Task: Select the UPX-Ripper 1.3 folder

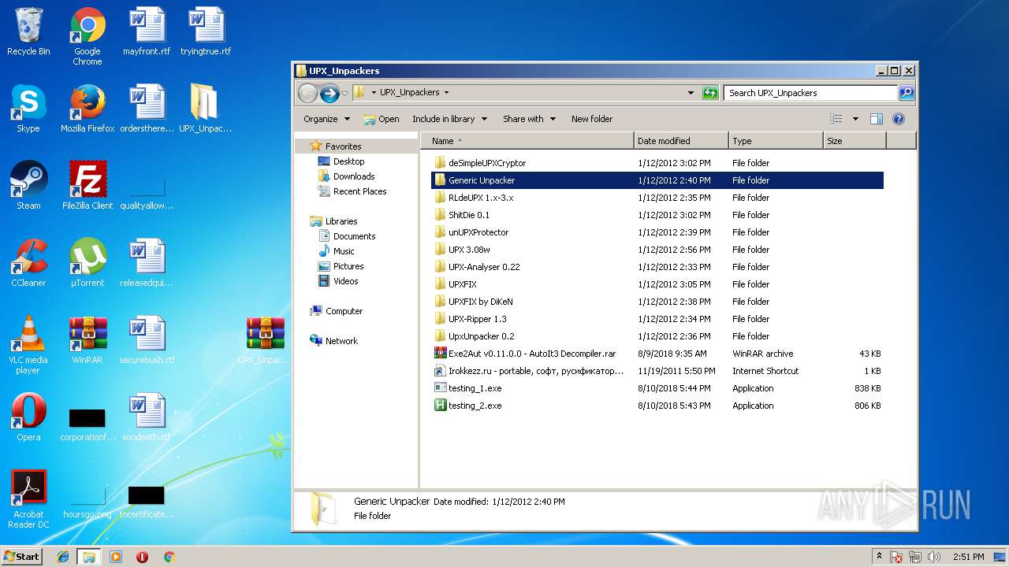Action: pos(657,319)
